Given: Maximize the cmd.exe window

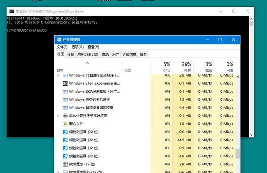Looking at the screenshot, I should (x=234, y=12).
